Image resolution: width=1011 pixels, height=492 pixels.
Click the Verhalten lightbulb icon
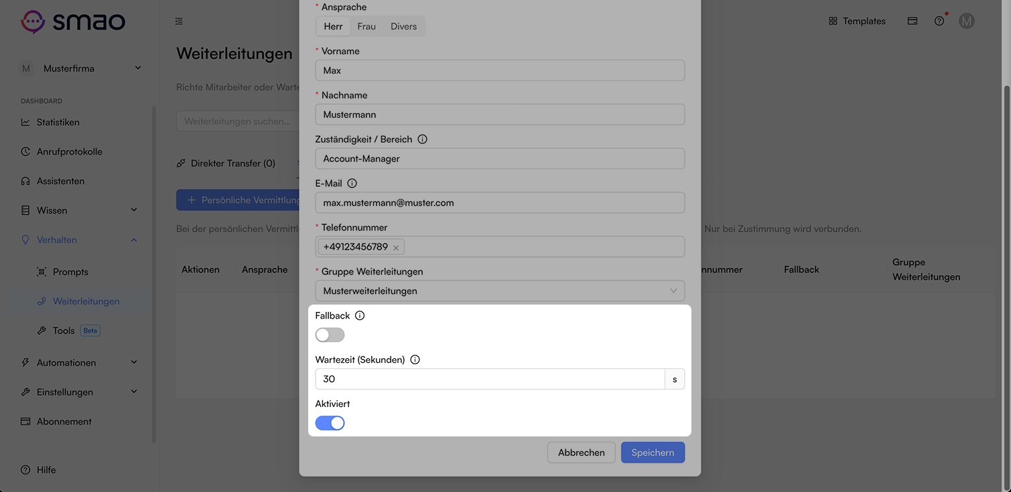(25, 240)
